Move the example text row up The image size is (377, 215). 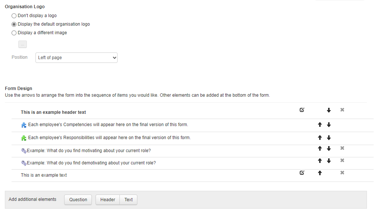coord(320,173)
